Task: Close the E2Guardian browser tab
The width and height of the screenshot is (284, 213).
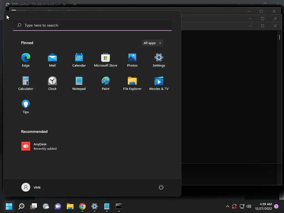Action: 64,4
